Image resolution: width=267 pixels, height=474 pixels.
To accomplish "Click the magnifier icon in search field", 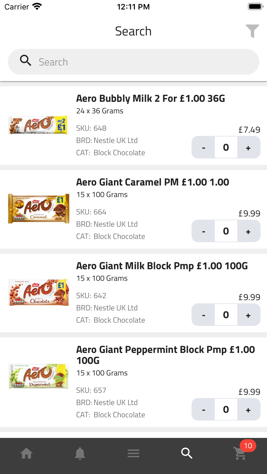I will [x=26, y=61].
